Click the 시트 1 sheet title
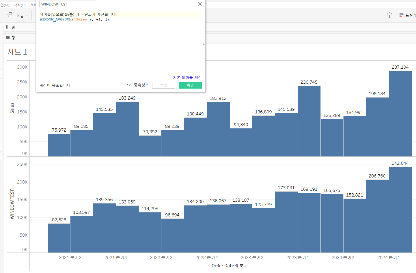This screenshot has height=273, width=416. pyautogui.click(x=17, y=52)
